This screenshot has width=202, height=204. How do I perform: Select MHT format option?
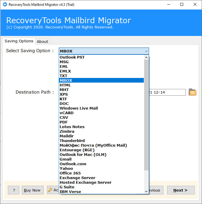coord(101,90)
